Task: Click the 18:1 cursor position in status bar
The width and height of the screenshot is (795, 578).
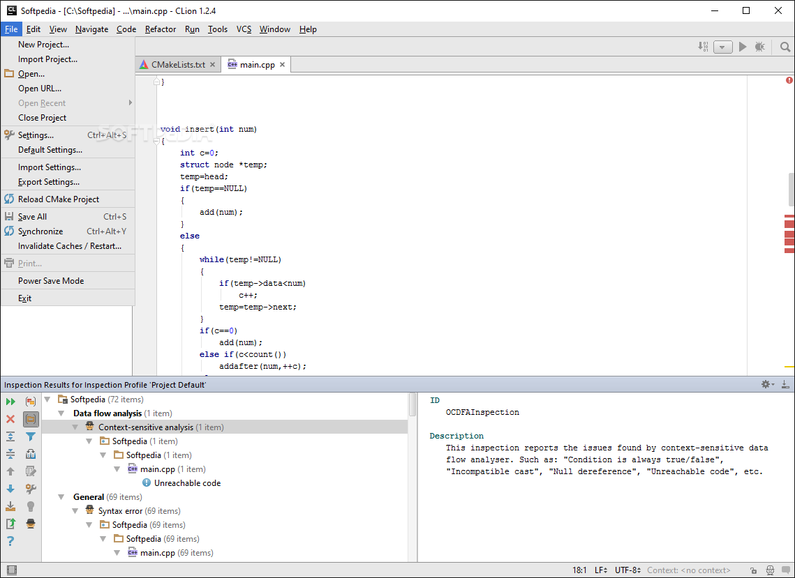Action: 579,570
